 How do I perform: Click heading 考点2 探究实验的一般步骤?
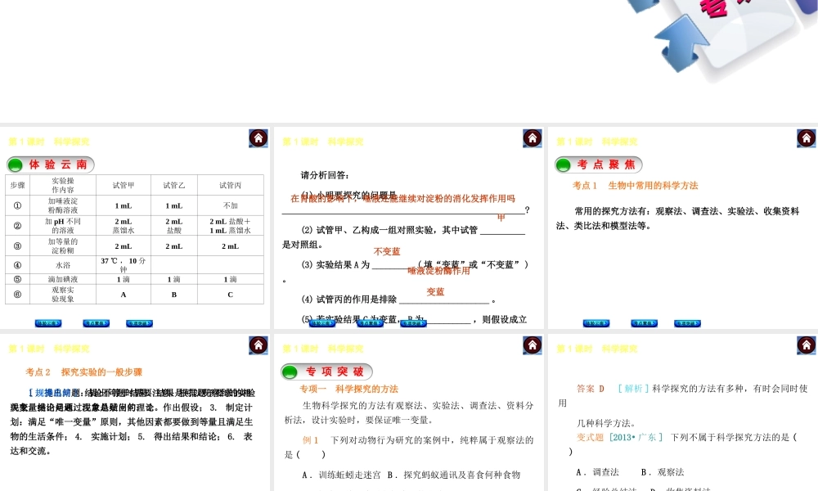pyautogui.click(x=84, y=372)
